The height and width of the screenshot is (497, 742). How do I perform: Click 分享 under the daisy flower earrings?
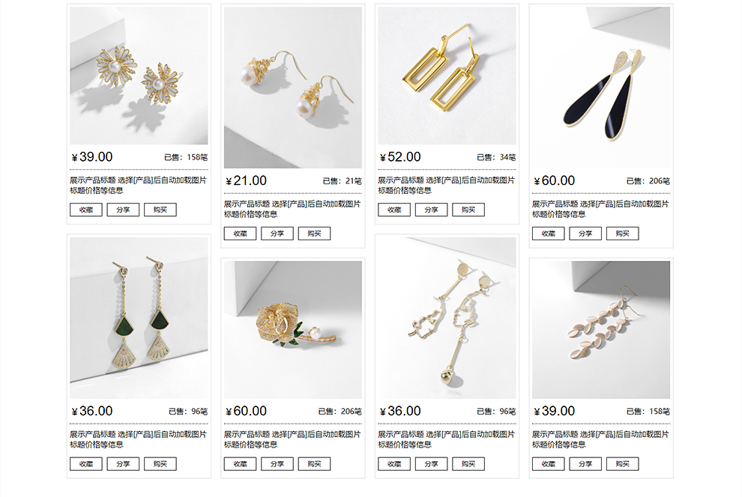tap(123, 210)
